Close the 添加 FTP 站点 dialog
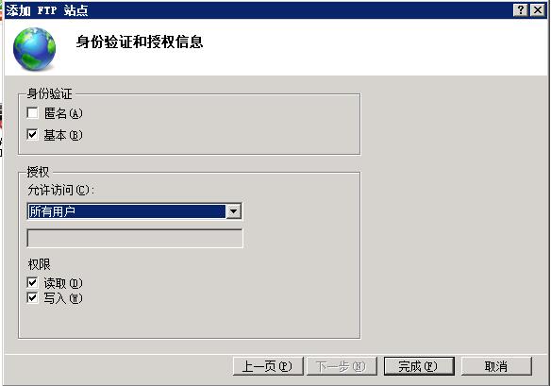 [537, 9]
